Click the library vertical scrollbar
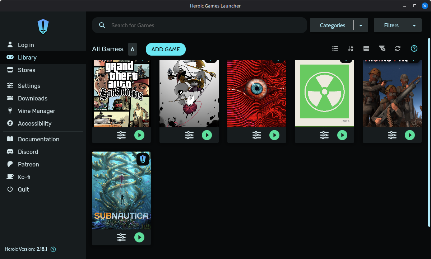The width and height of the screenshot is (431, 259). click(x=429, y=132)
